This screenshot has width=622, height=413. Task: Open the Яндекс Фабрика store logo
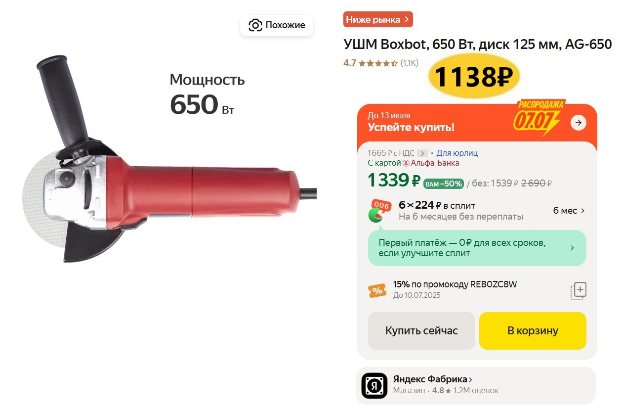374,386
